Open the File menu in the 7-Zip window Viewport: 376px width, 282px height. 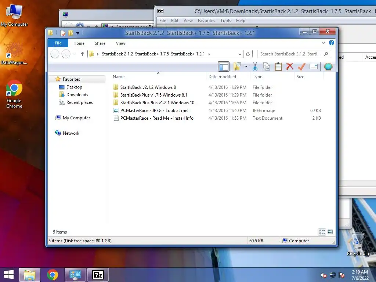tap(163, 21)
